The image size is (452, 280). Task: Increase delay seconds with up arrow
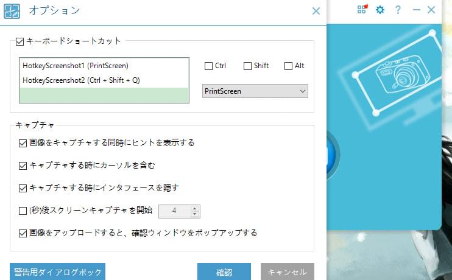[x=195, y=208]
